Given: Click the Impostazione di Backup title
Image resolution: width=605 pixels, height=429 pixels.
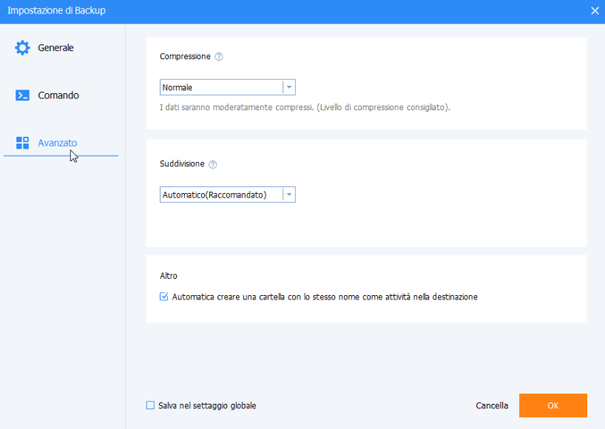Looking at the screenshot, I should pyautogui.click(x=56, y=10).
